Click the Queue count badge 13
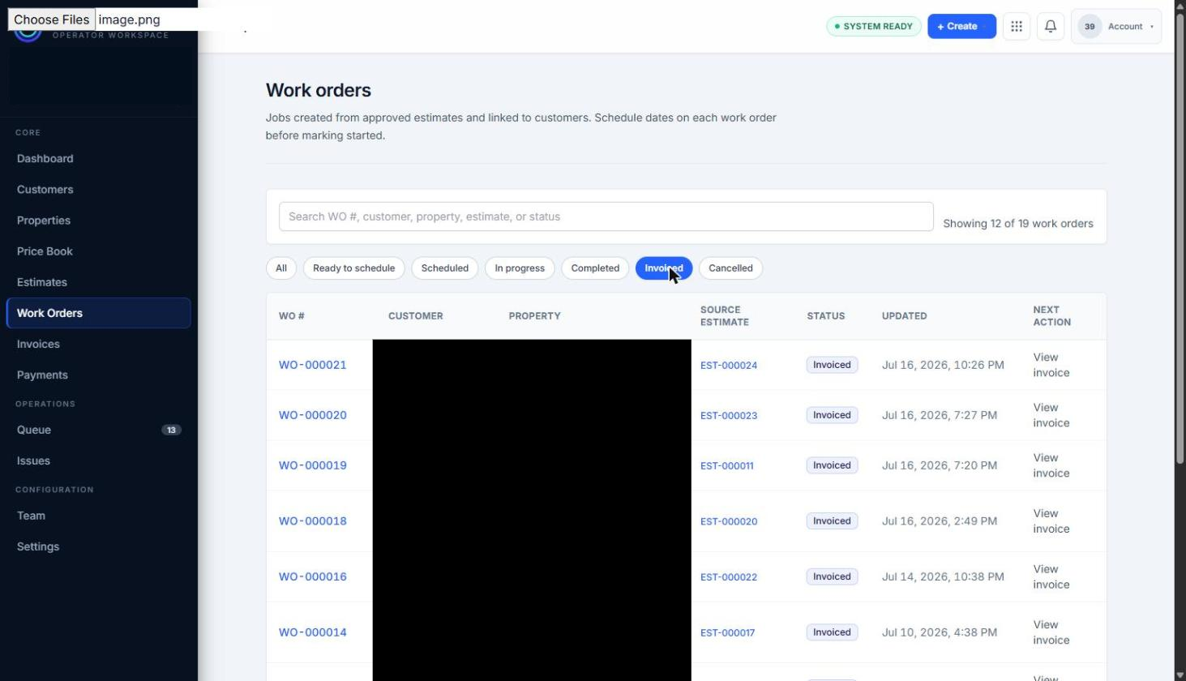Image resolution: width=1186 pixels, height=681 pixels. point(171,430)
